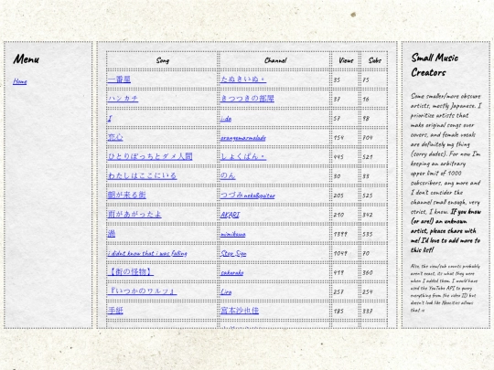Screen dimensions: 494x370
Task: Click the views value in the ハンカチ row
Action: tap(337, 99)
